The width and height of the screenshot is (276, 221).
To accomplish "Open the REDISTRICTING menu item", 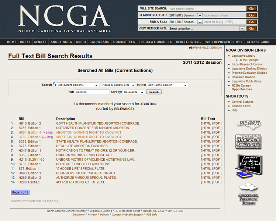I will pyautogui.click(x=188, y=42).
